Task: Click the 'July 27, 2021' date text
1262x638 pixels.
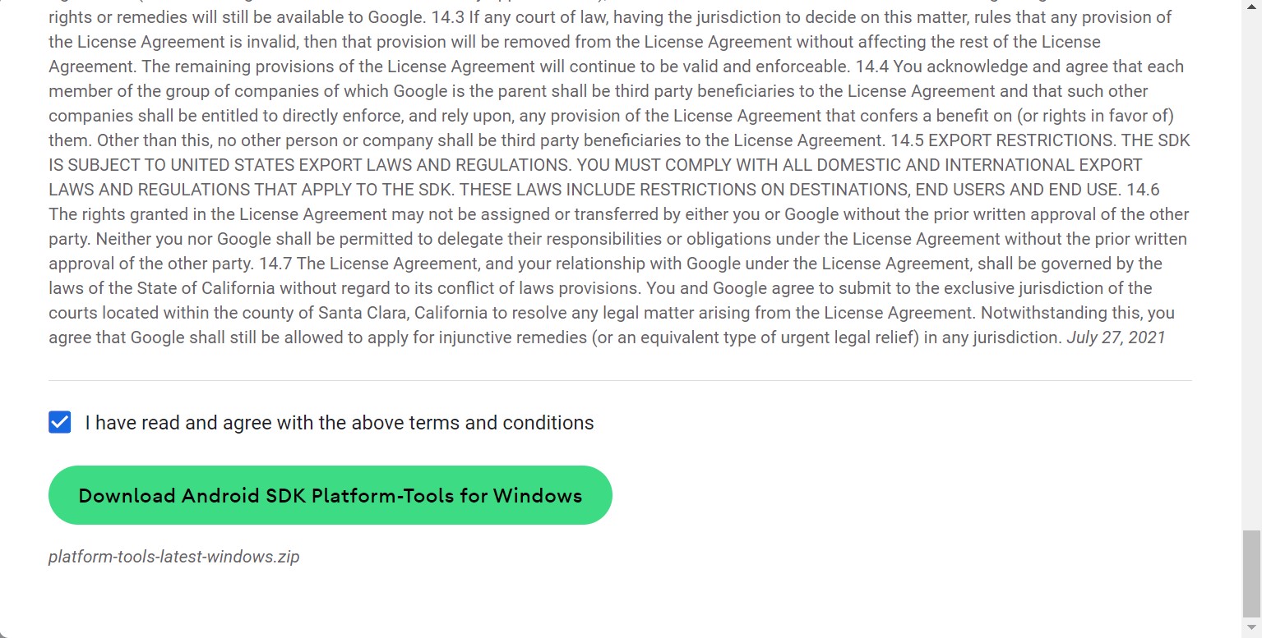Action: pos(1116,337)
